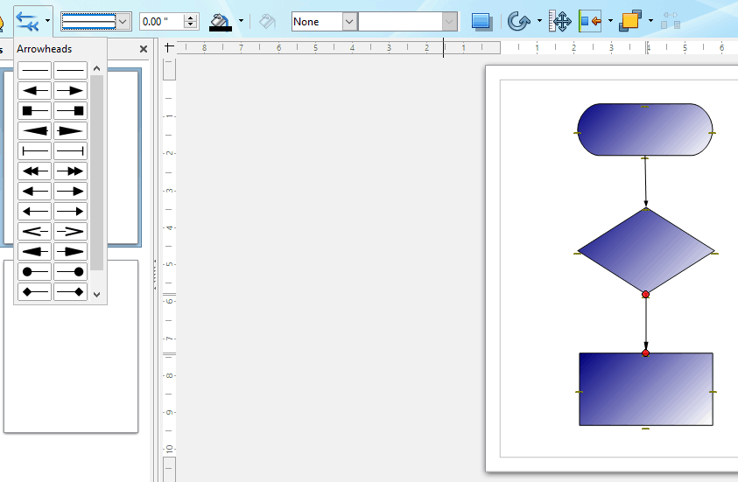Screen dimensions: 738x482
Task: Click the Alignment icon
Action: click(590, 22)
